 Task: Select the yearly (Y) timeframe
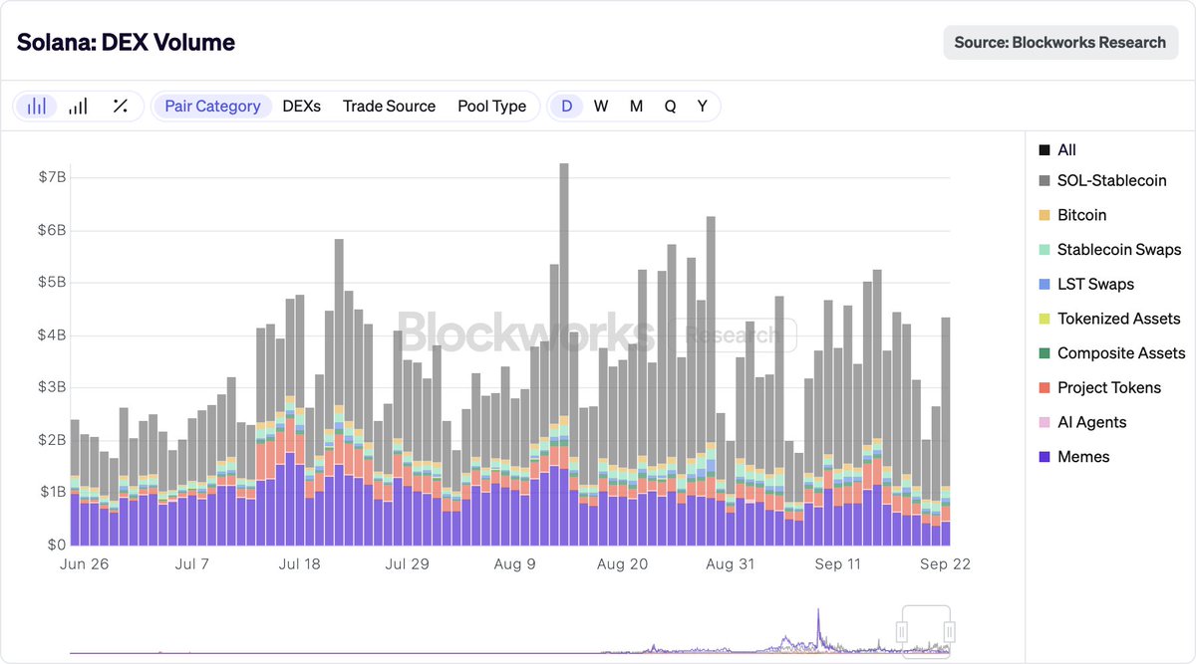[702, 106]
